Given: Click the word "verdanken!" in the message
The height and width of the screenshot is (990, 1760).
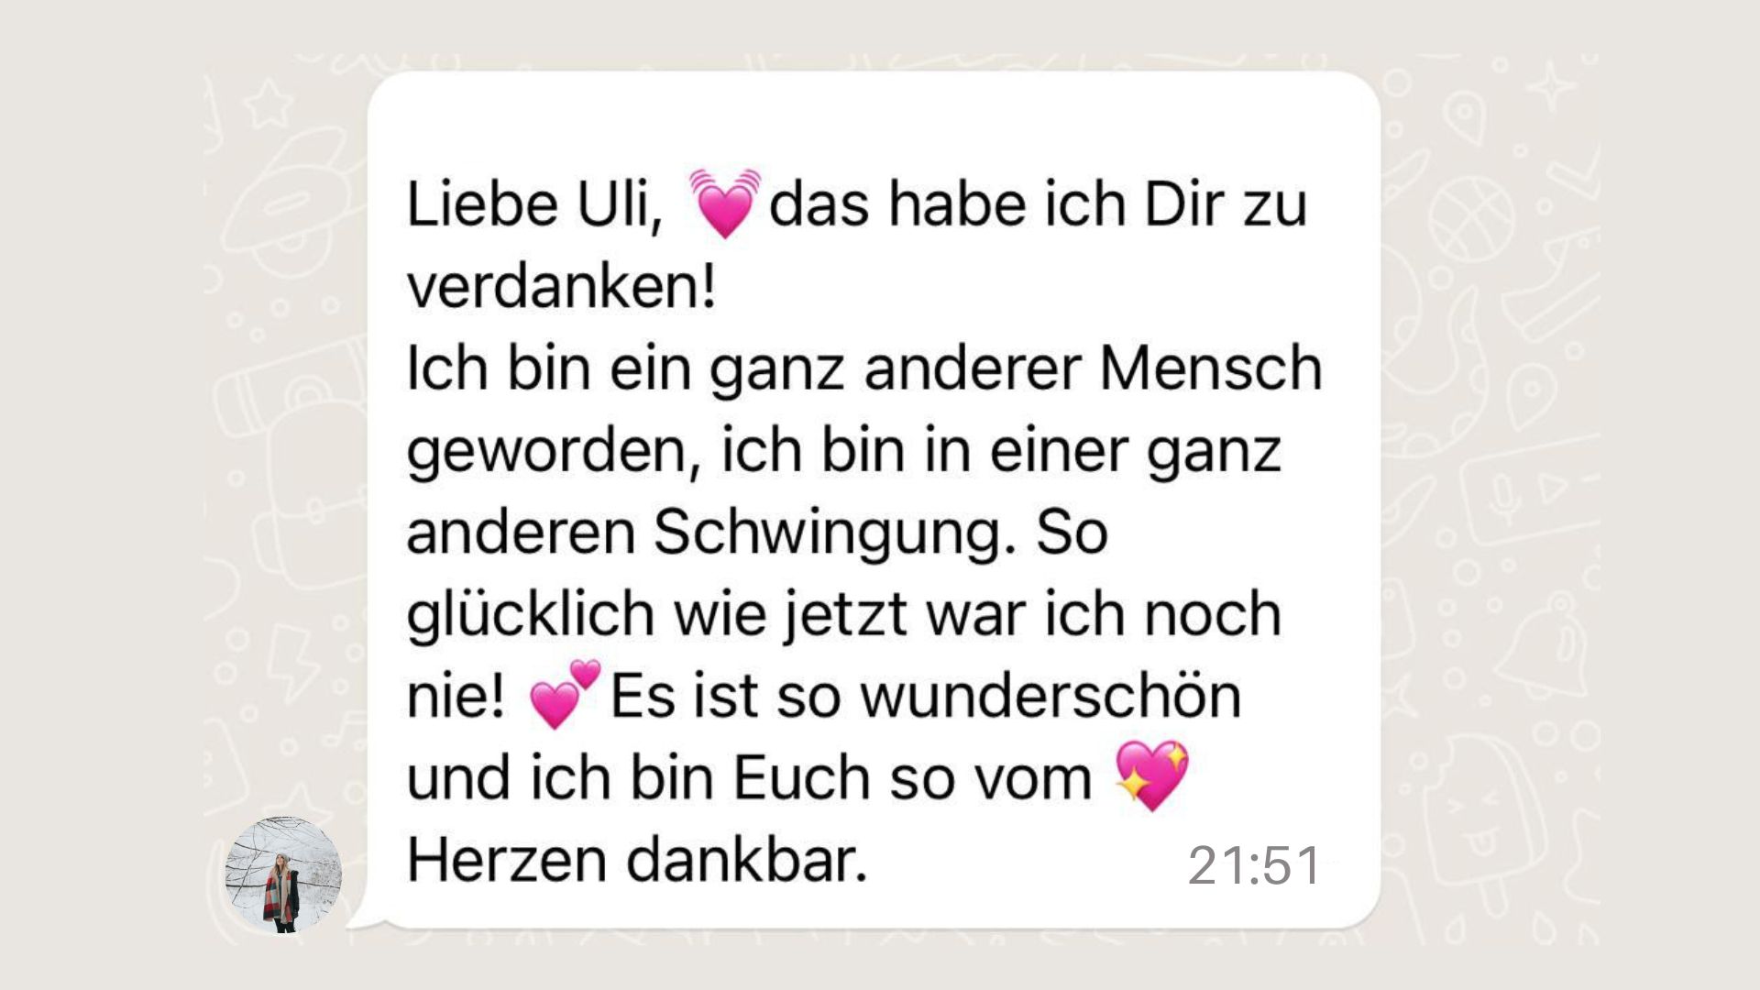Looking at the screenshot, I should 561,286.
